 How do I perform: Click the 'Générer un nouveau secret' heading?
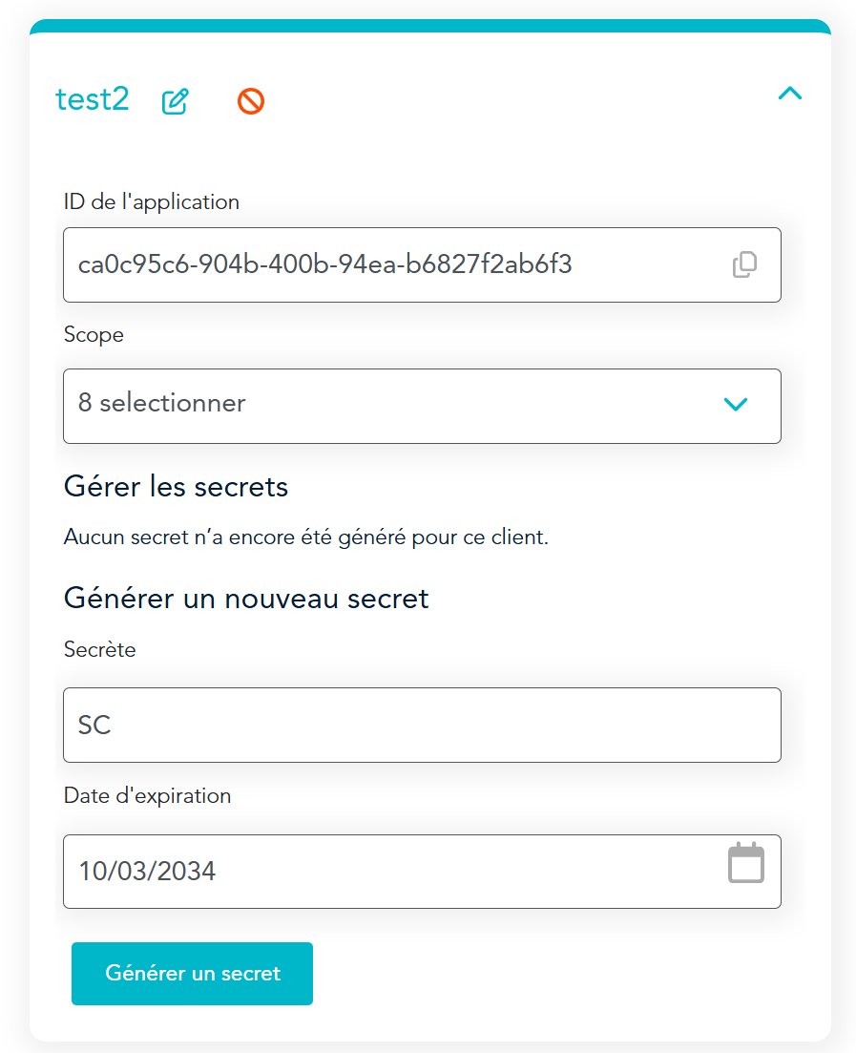point(246,599)
